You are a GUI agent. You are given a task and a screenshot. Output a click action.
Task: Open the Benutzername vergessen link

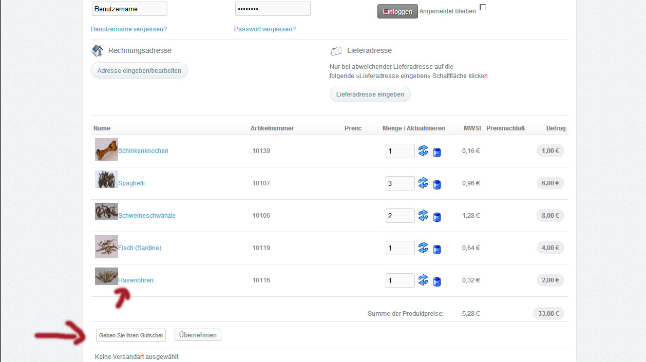(129, 29)
